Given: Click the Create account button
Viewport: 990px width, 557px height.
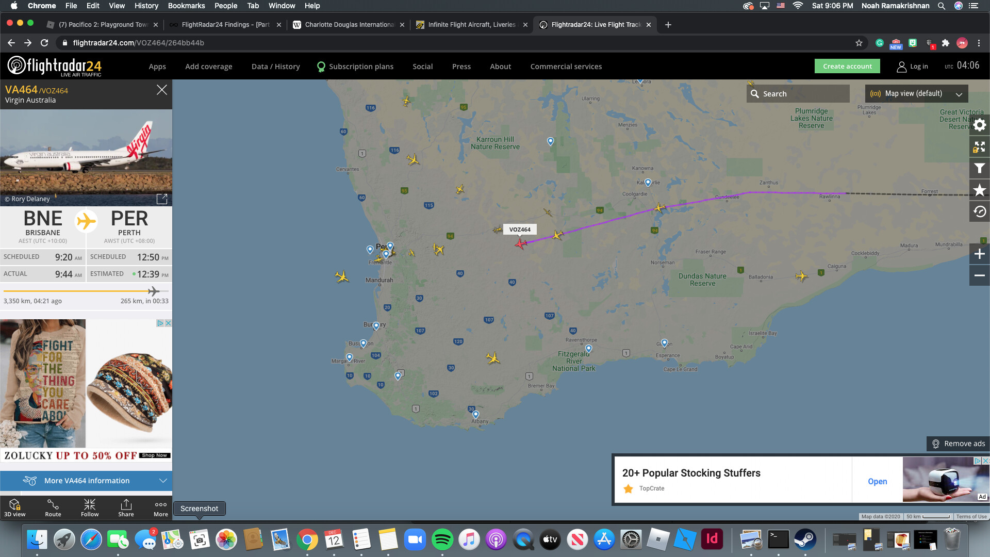Looking at the screenshot, I should (x=847, y=66).
